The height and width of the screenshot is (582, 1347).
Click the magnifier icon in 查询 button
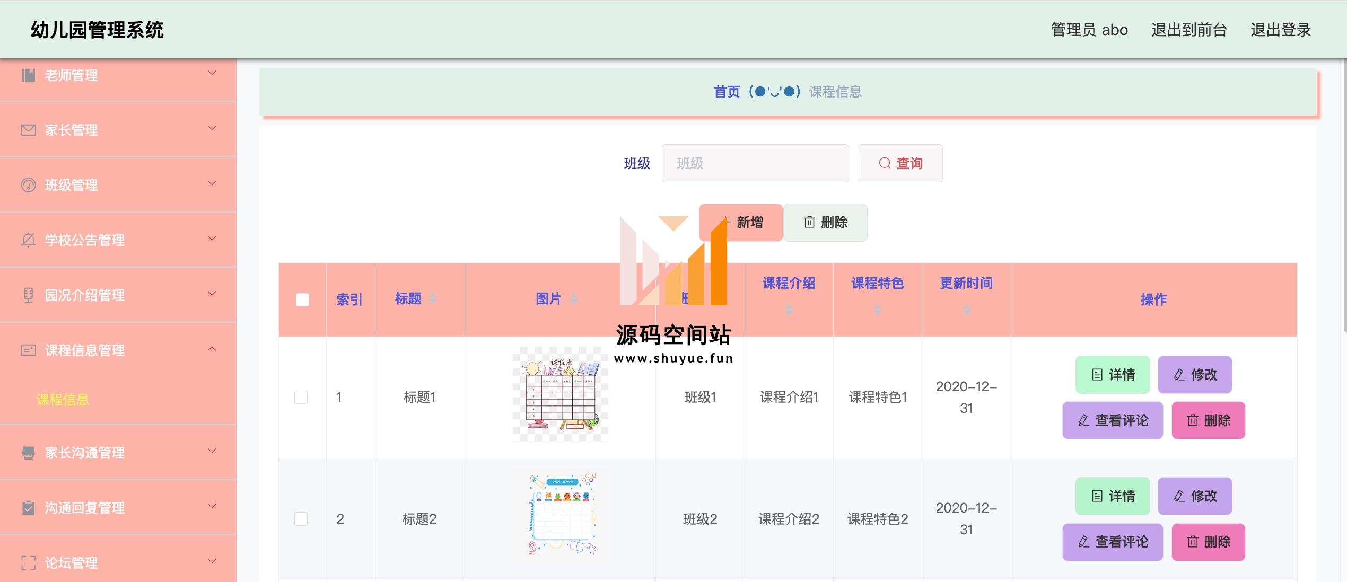(x=885, y=163)
